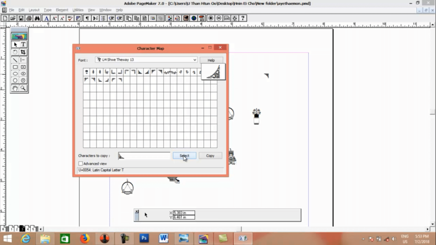The width and height of the screenshot is (436, 245).
Task: Click the New document toolbar icon
Action: (5, 18)
